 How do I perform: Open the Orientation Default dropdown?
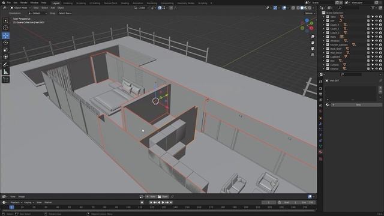click(x=38, y=13)
